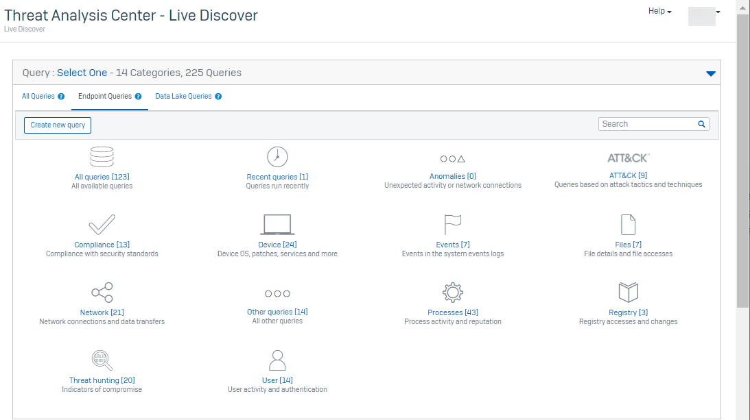Click the Create new query button
The image size is (750, 420).
[x=58, y=125]
